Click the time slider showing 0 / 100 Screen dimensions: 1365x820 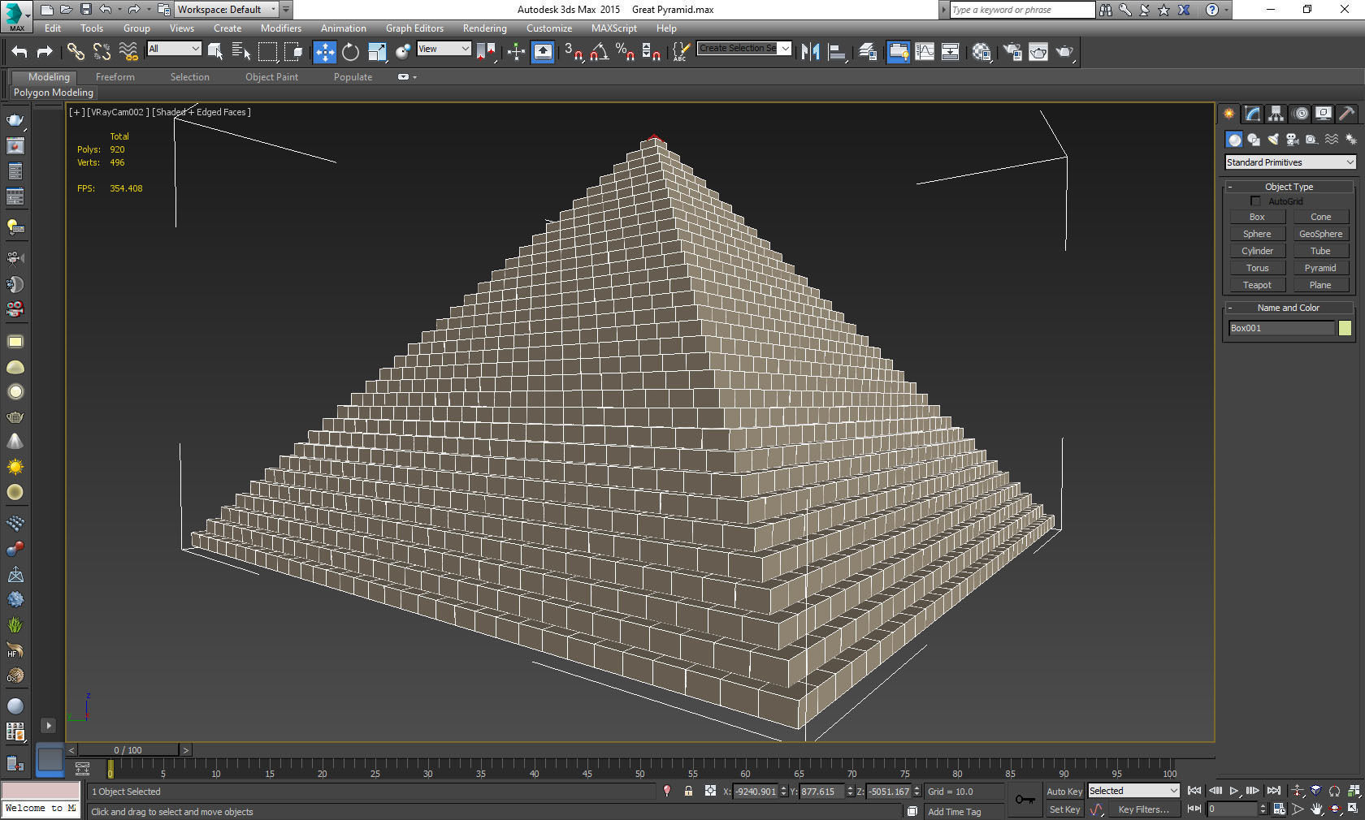pos(128,750)
